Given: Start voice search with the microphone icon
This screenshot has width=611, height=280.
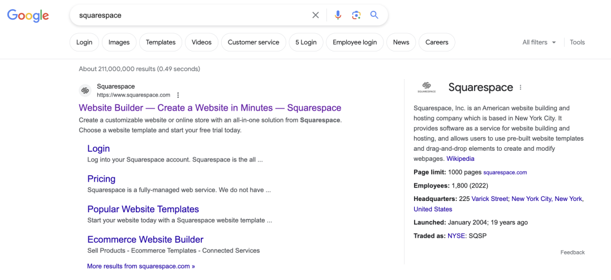Looking at the screenshot, I should point(338,15).
